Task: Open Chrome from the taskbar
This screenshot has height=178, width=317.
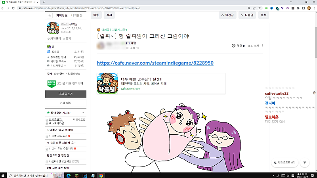Action: point(101,176)
